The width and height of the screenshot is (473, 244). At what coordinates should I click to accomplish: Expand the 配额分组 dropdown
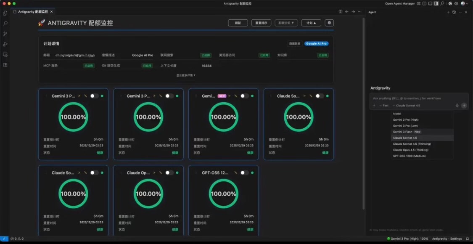pyautogui.click(x=287, y=23)
